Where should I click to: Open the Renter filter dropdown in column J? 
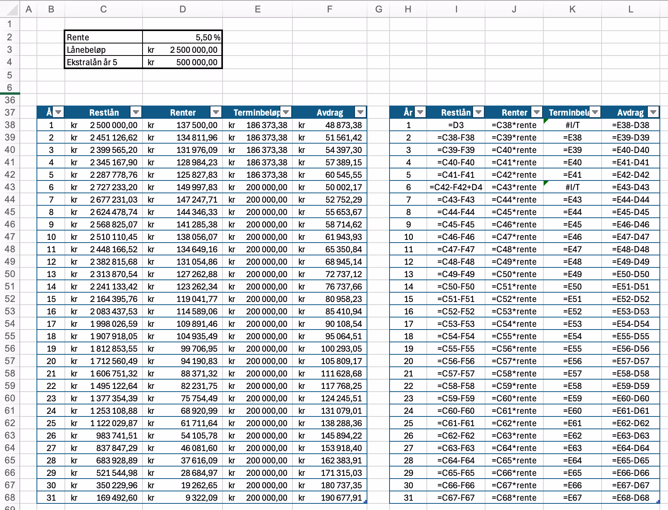537,113
